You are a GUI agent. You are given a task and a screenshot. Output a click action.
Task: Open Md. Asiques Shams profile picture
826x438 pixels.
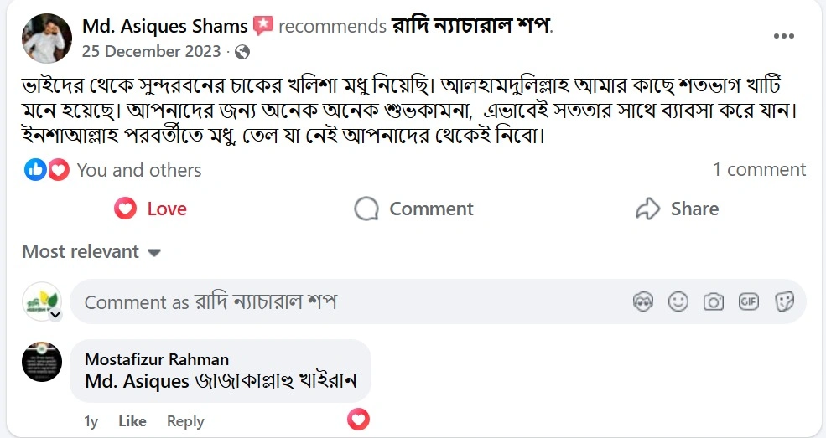point(46,38)
